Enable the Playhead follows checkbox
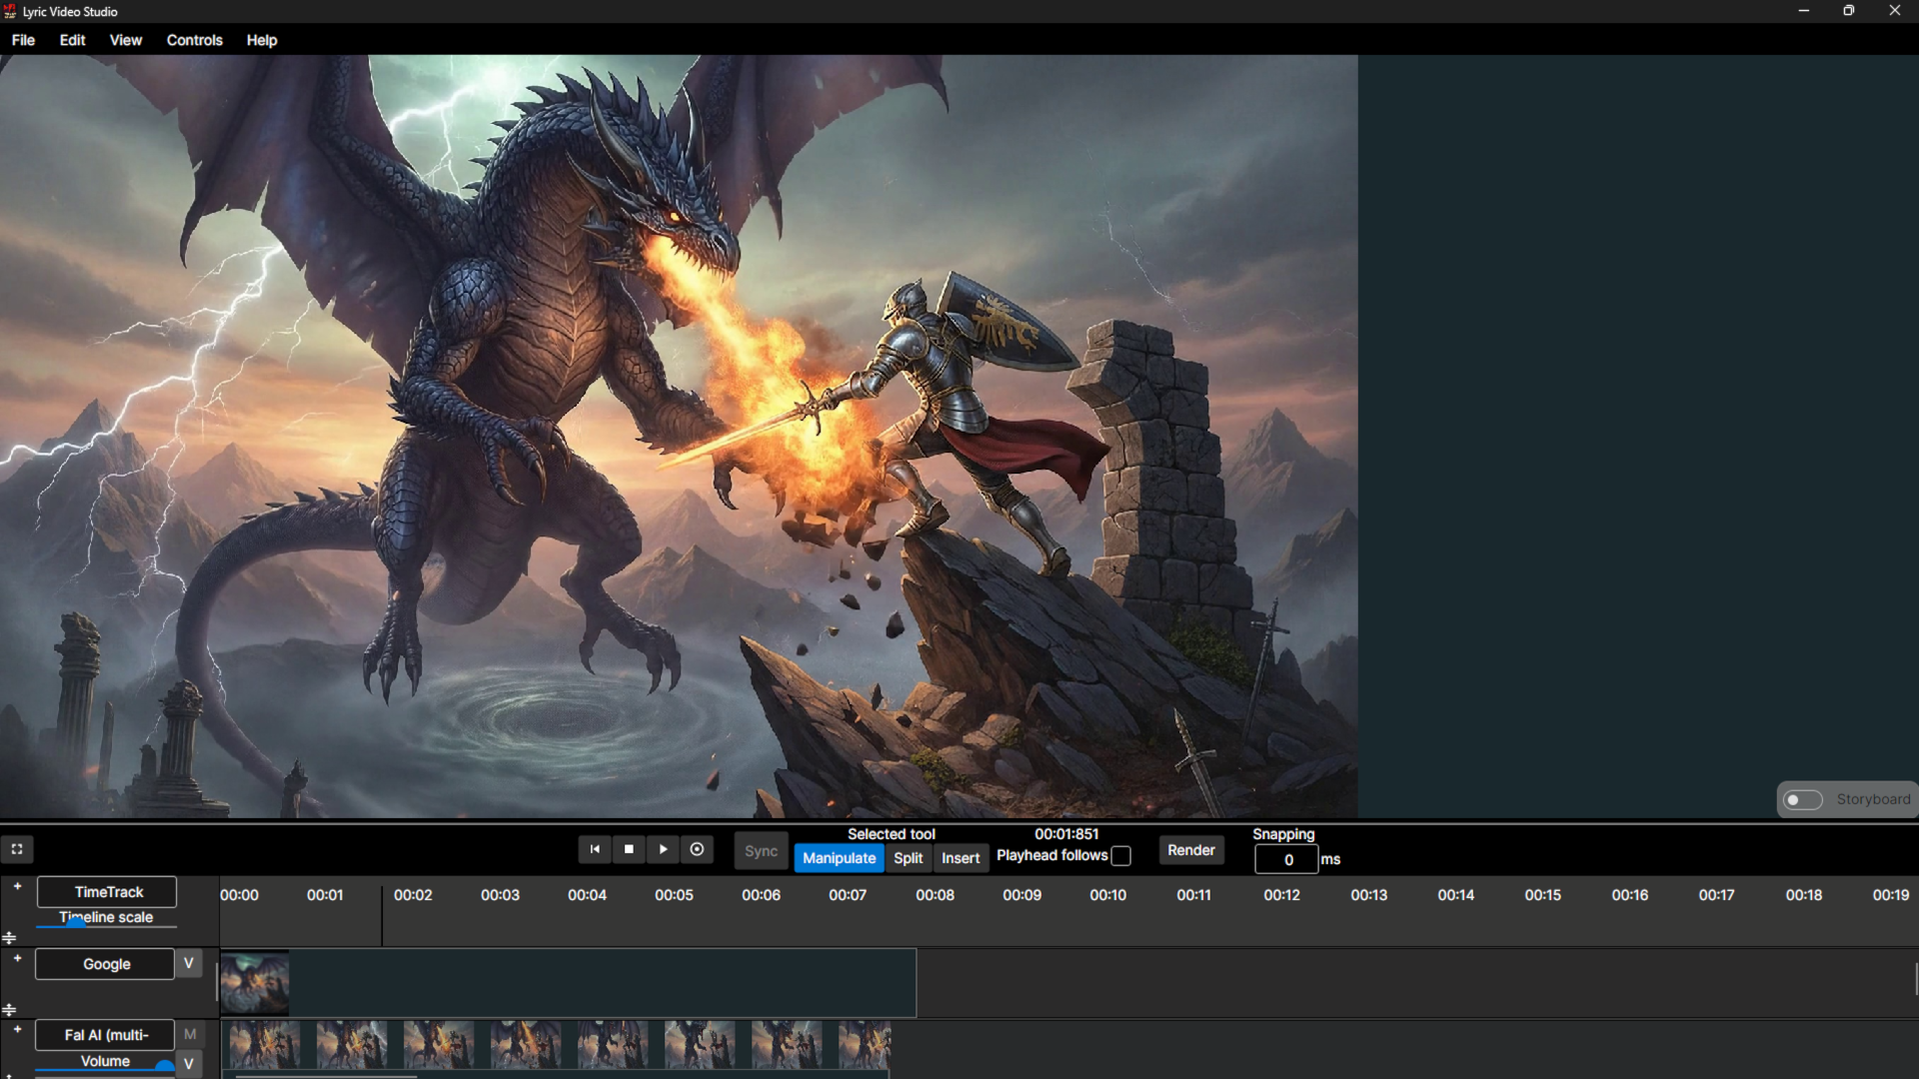Viewport: 1919px width, 1079px height. pyautogui.click(x=1122, y=855)
